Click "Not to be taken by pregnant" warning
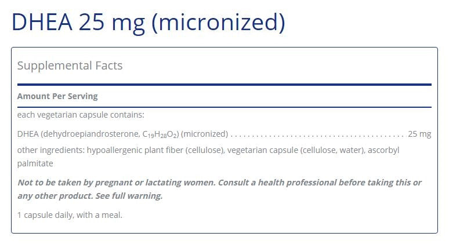Screen dimensions: 460x244 75,182
